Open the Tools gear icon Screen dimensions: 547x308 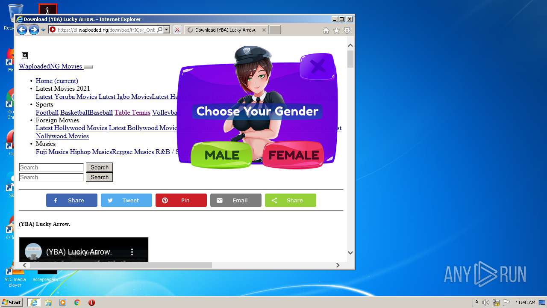[x=347, y=30]
